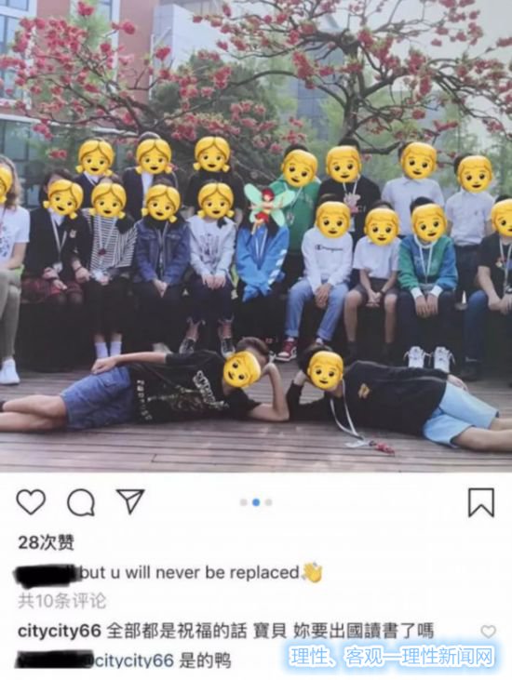
Task: Open citycity66 profile from comment
Action: click(60, 631)
